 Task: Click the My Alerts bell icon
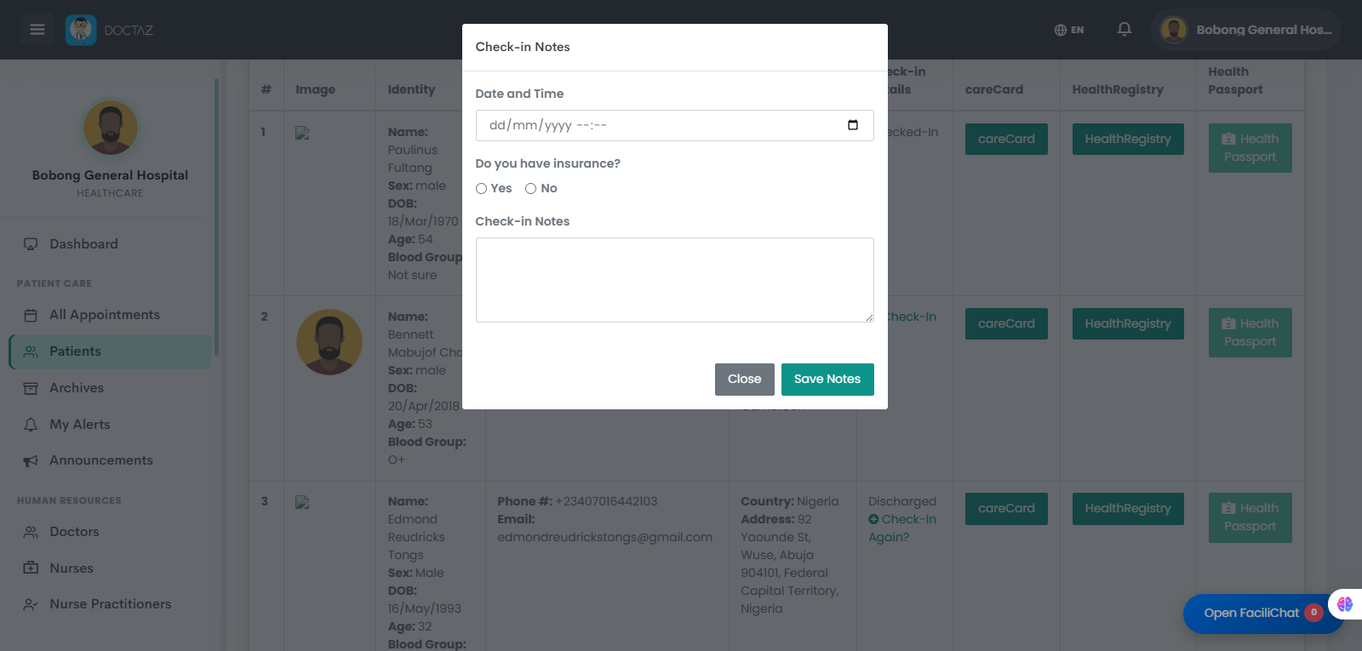(x=31, y=425)
